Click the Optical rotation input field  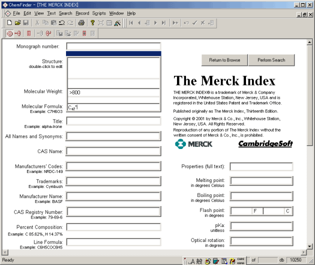(x=261, y=241)
